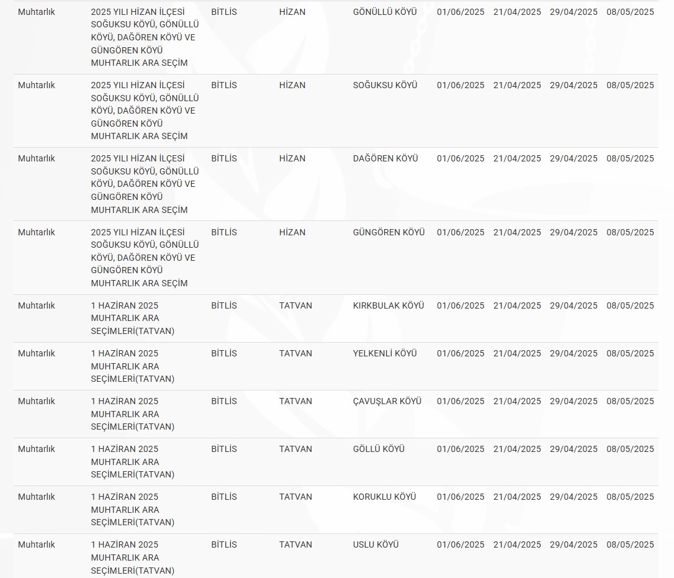
Task: Select the YELKENLİ KÖYÜ village cell
Action: point(385,353)
